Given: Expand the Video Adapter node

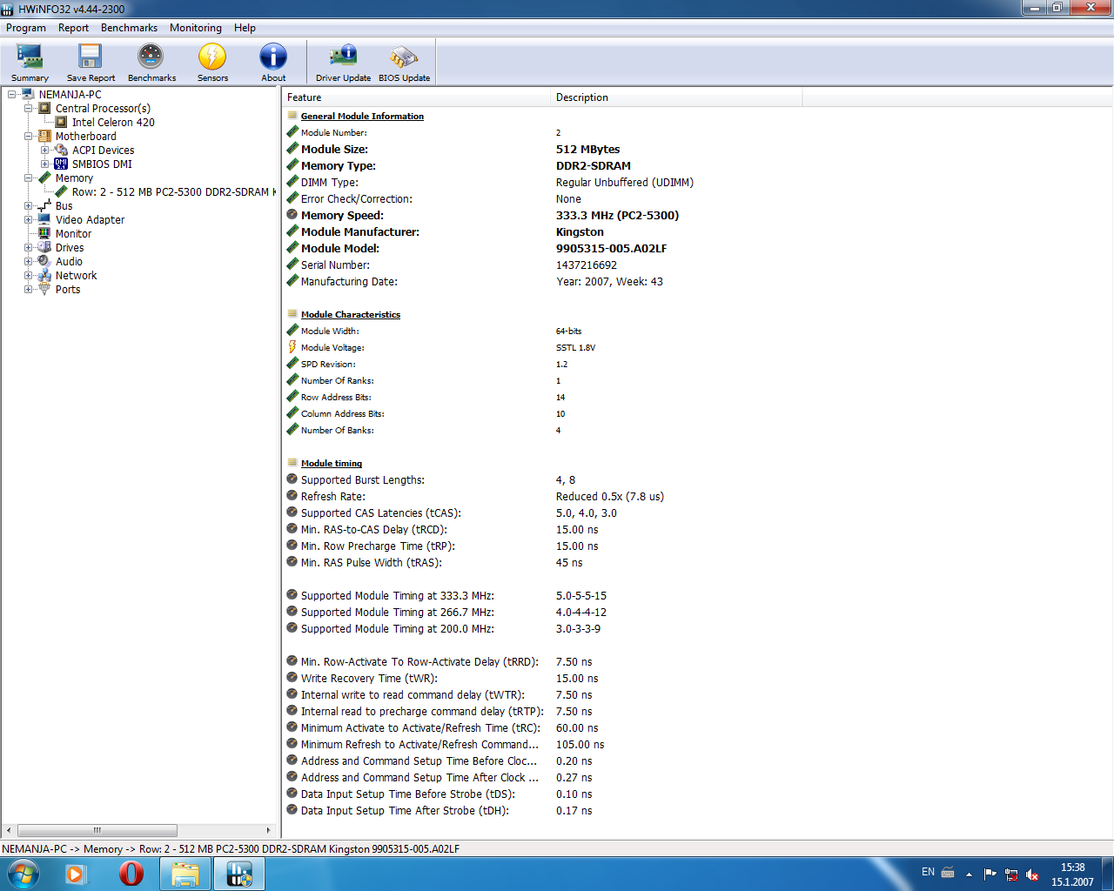Looking at the screenshot, I should [x=29, y=219].
